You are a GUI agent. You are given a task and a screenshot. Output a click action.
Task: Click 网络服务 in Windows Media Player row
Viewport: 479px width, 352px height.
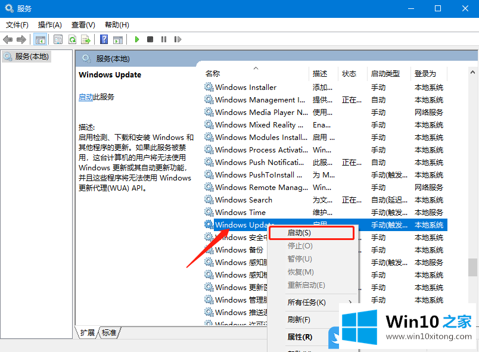click(428, 113)
